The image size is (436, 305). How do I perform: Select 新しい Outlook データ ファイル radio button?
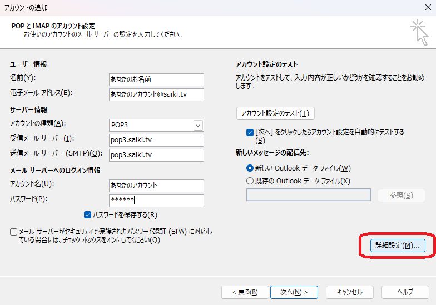[x=250, y=168]
